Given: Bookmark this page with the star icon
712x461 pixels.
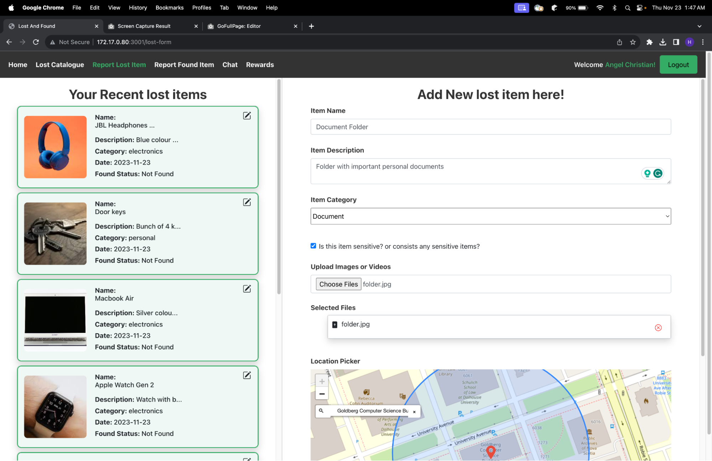Looking at the screenshot, I should click(x=633, y=42).
